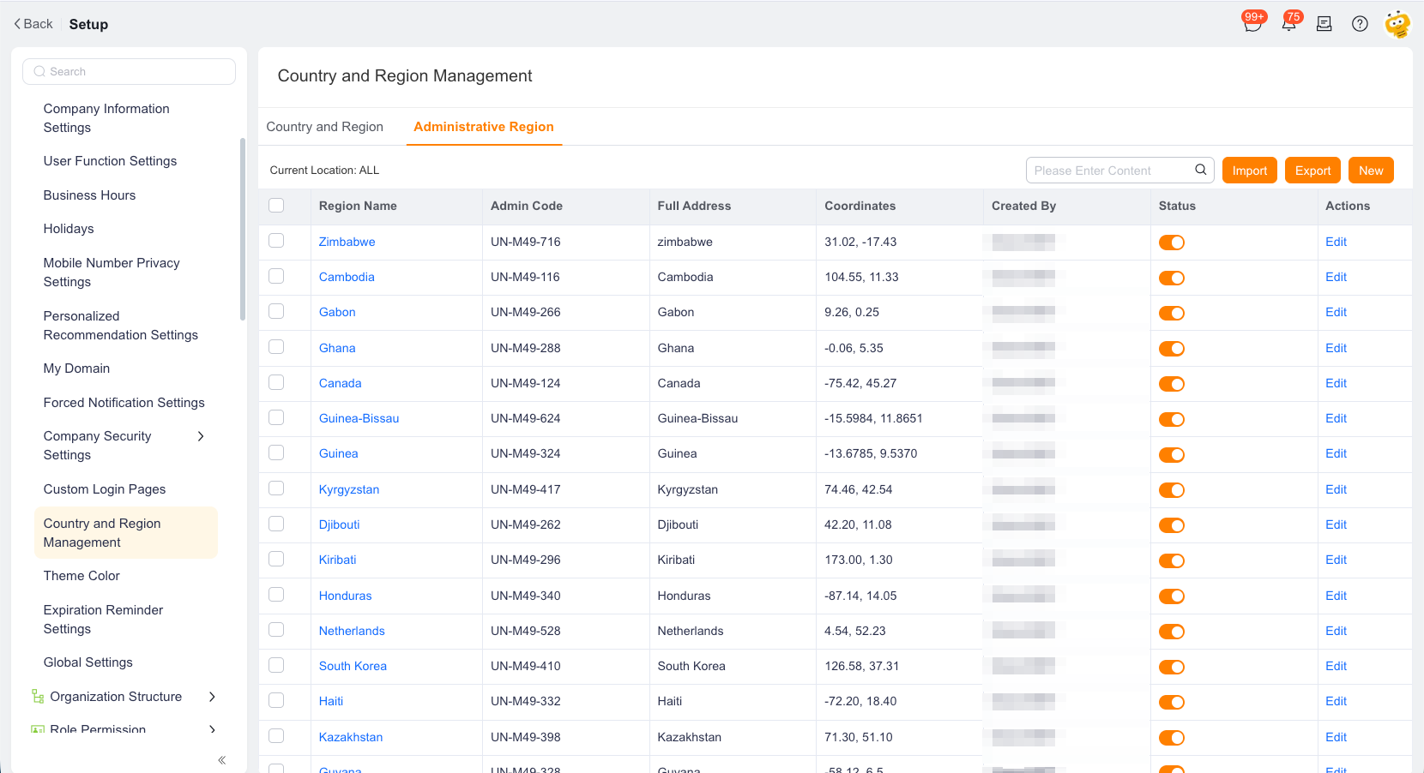Open the task list icon in header
This screenshot has height=773, width=1424.
coord(1324,24)
